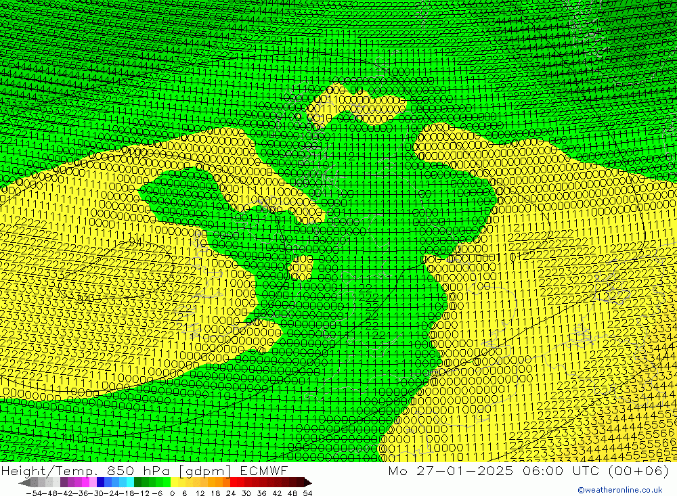Click the '-54' value on the scale
Screen dimensions: 677x496
click(34, 493)
